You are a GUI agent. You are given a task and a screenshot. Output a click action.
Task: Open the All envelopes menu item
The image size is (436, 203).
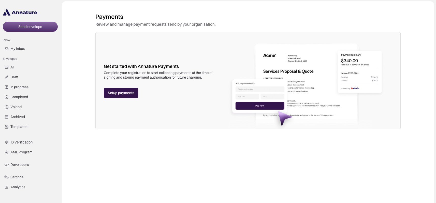(x=30, y=67)
